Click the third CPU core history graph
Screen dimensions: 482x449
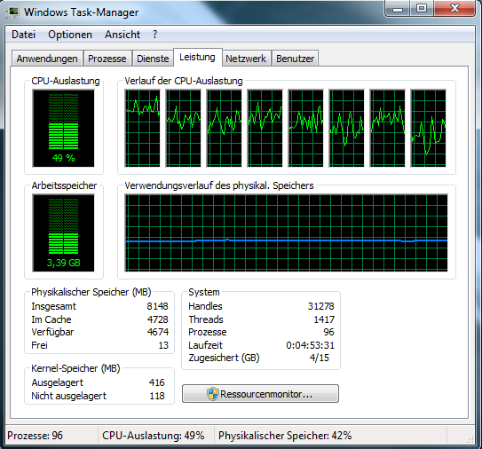click(x=224, y=128)
